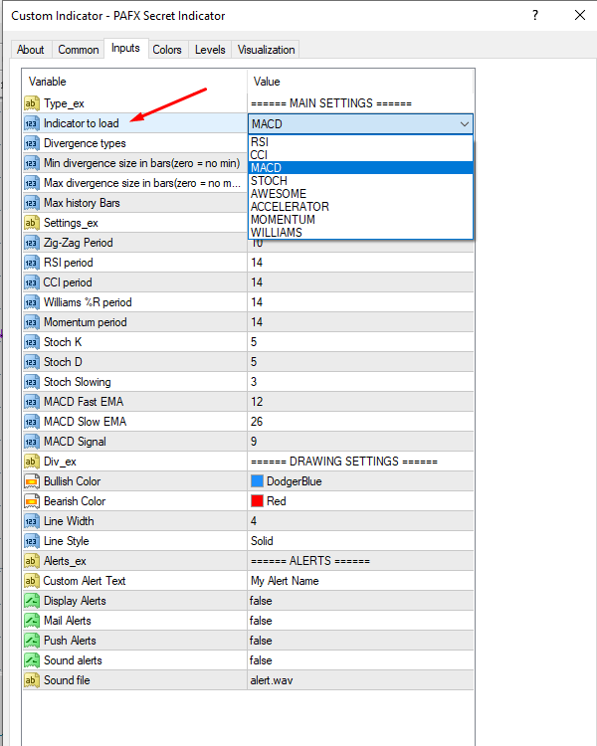Open the About tab

pos(31,50)
